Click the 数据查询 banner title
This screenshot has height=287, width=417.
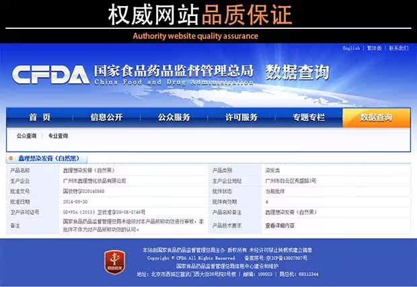pos(297,72)
